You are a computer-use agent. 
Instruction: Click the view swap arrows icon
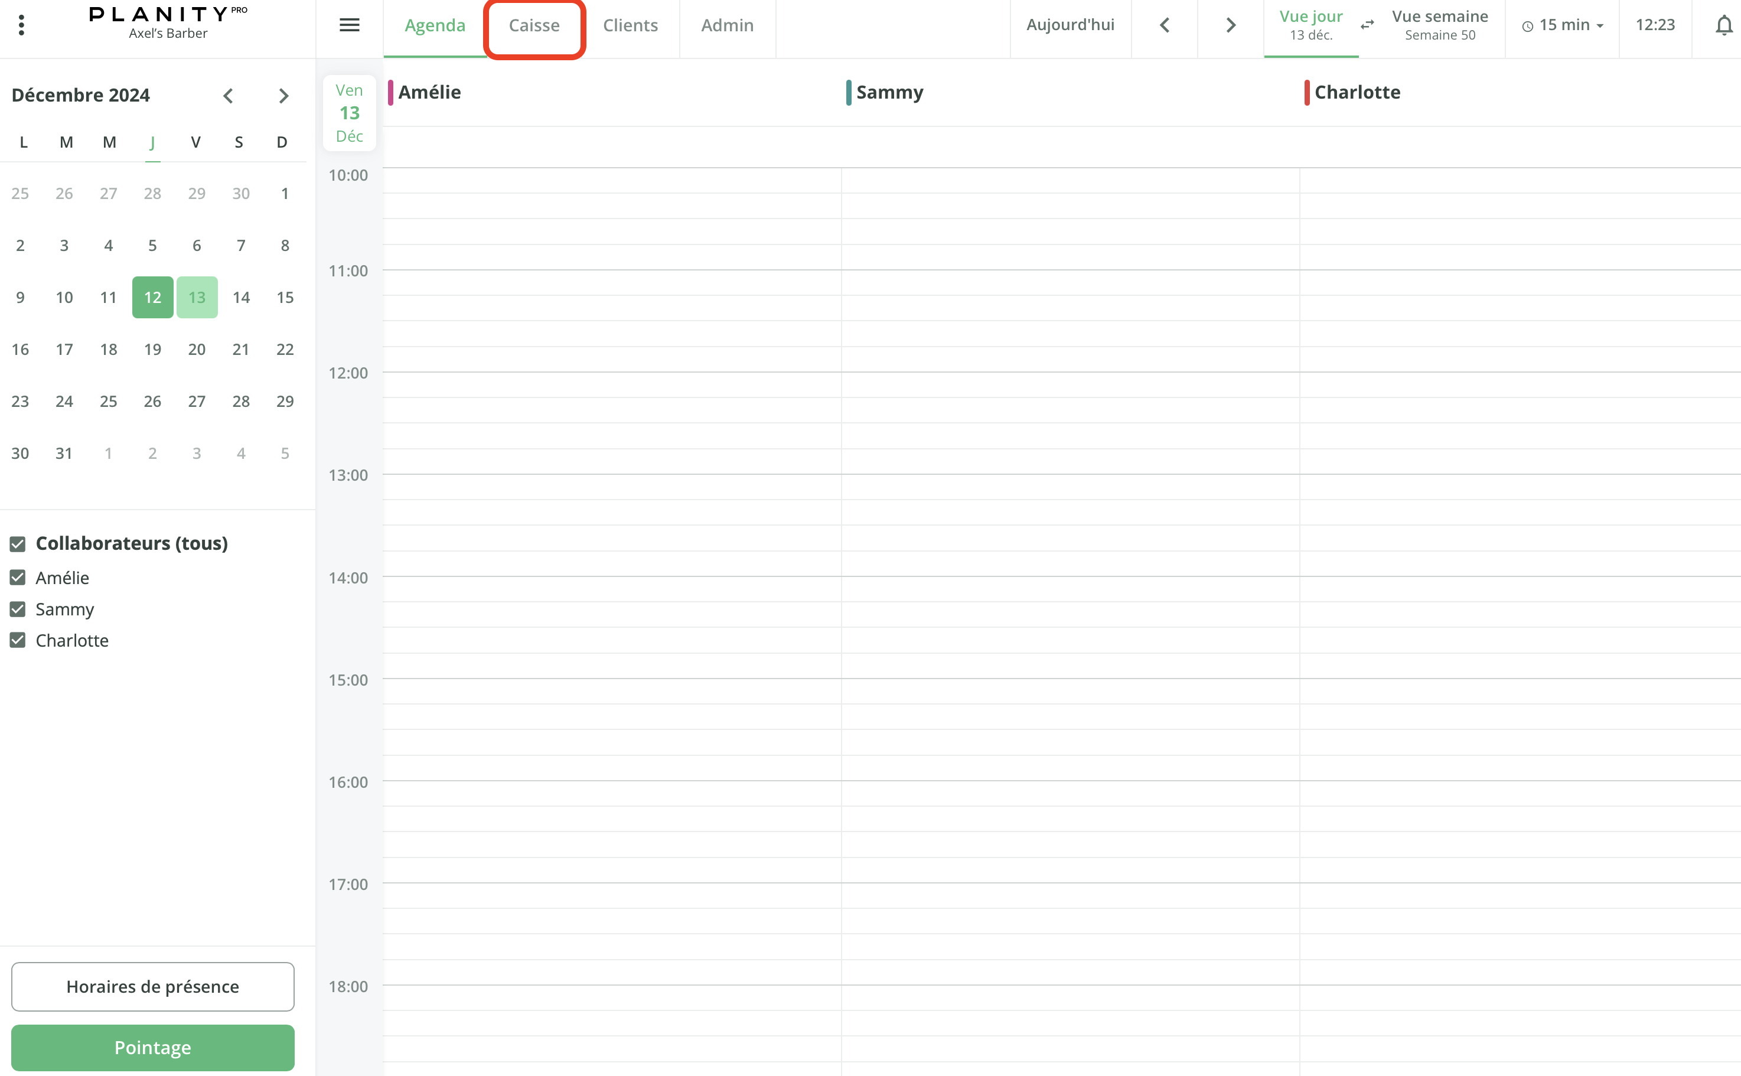[1367, 25]
